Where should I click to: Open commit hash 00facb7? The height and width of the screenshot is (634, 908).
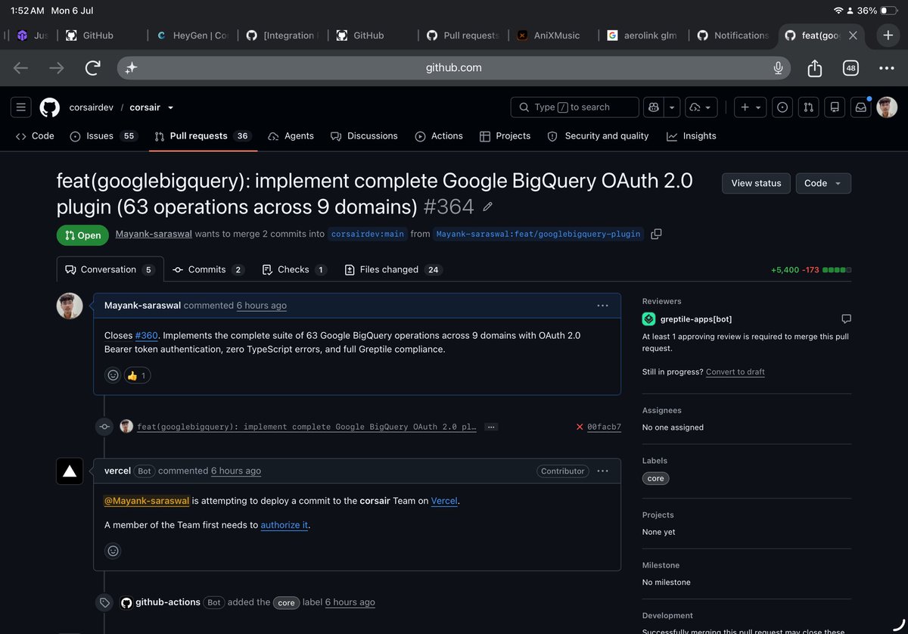coord(604,427)
